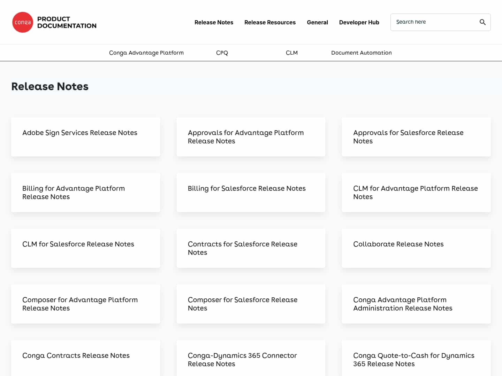Open the Release Resources menu
Screen dimensions: 502x376
270,22
